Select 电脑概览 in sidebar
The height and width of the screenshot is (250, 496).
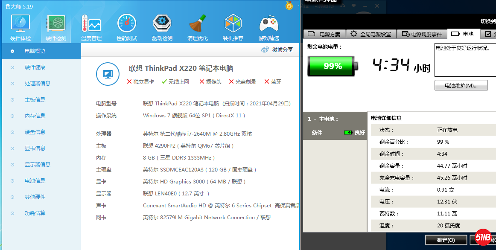pos(41,51)
